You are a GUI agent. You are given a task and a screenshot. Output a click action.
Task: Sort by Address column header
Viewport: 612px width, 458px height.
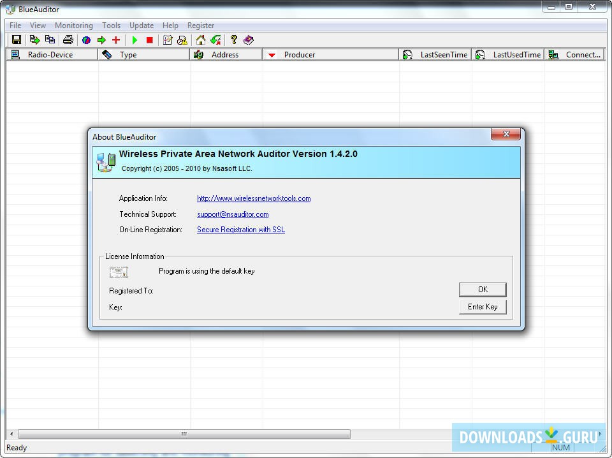226,55
